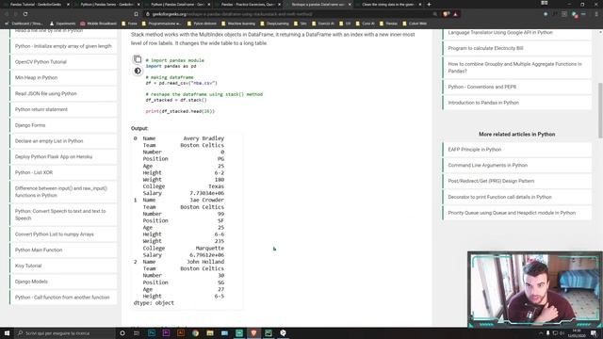
Task: Click Windows taskbar search box
Action: click(x=65, y=332)
